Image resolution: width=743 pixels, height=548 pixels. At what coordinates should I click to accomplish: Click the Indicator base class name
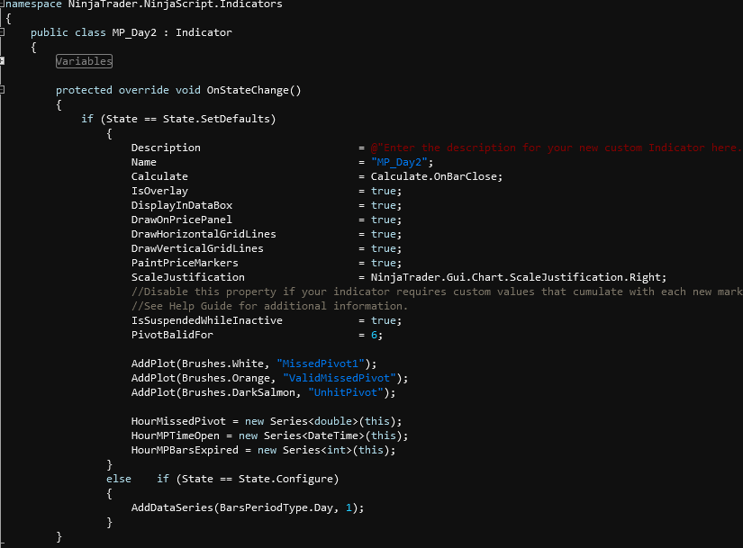[x=204, y=32]
